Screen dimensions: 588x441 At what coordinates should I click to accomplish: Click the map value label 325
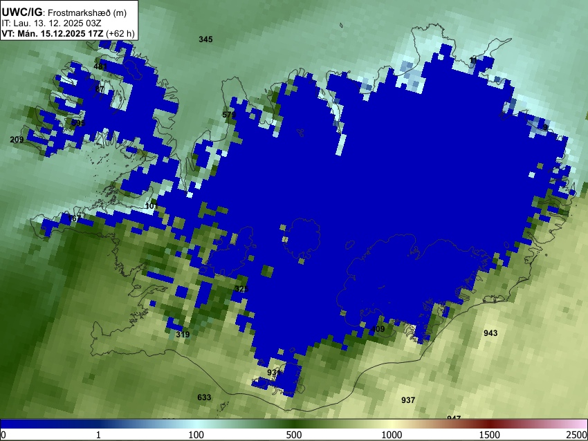241,289
